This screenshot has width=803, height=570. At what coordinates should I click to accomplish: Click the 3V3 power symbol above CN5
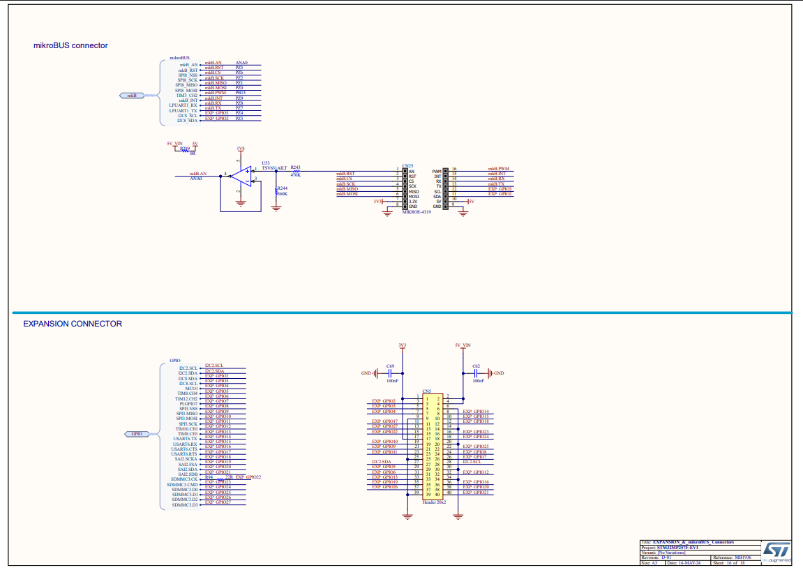coord(403,346)
